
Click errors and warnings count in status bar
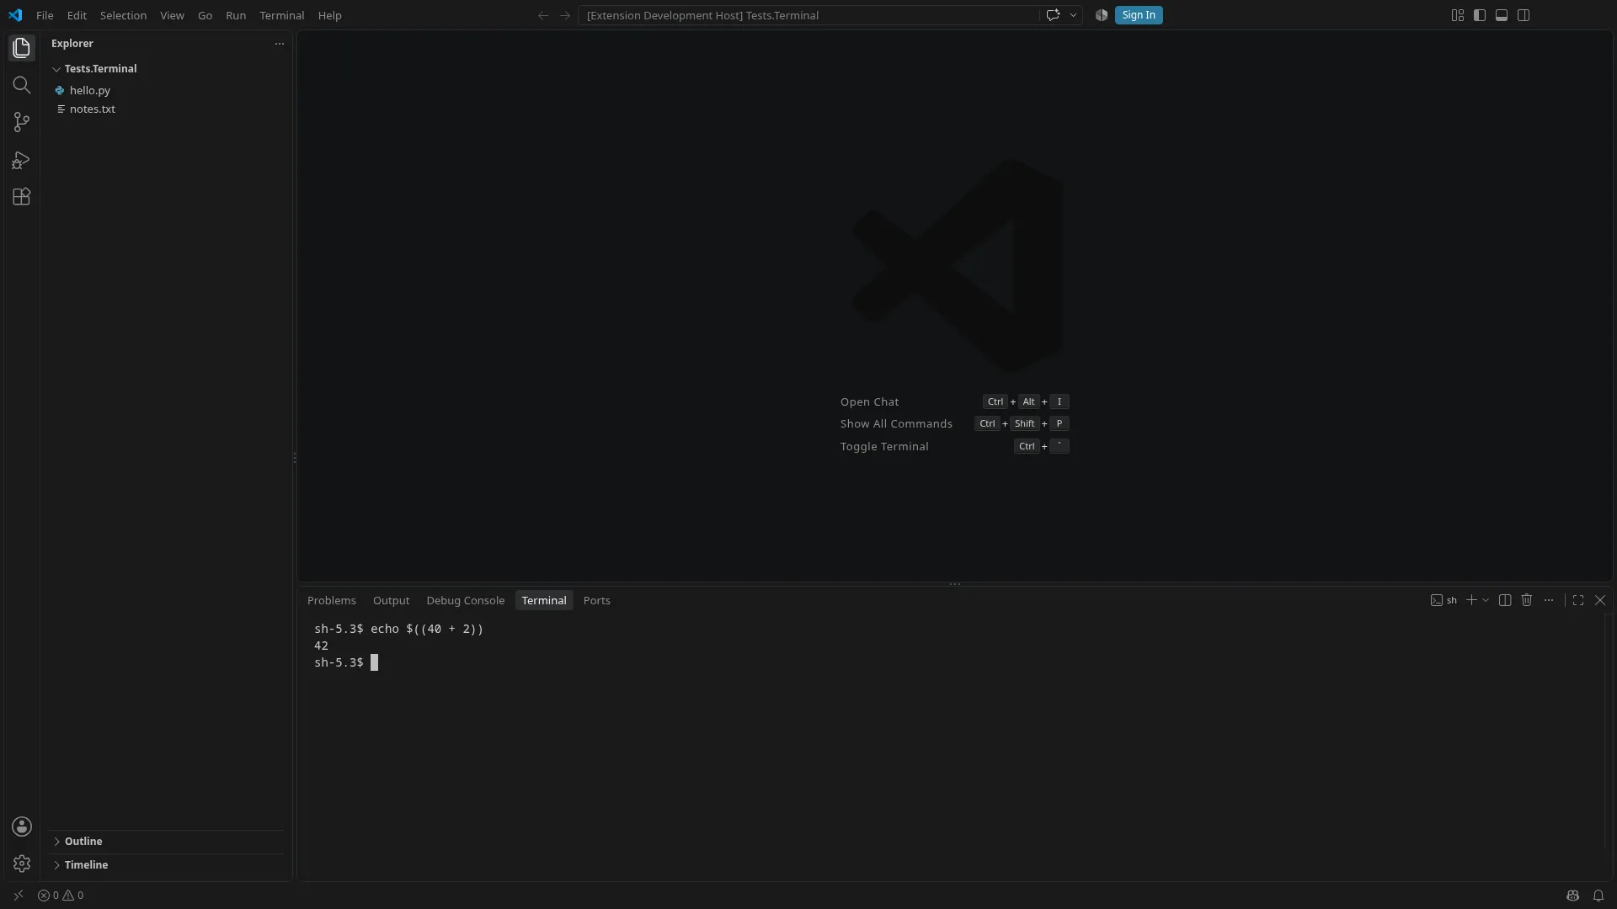(61, 896)
